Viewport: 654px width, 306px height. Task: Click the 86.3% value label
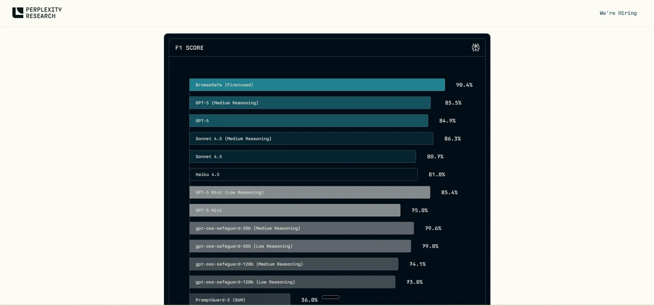pos(452,139)
